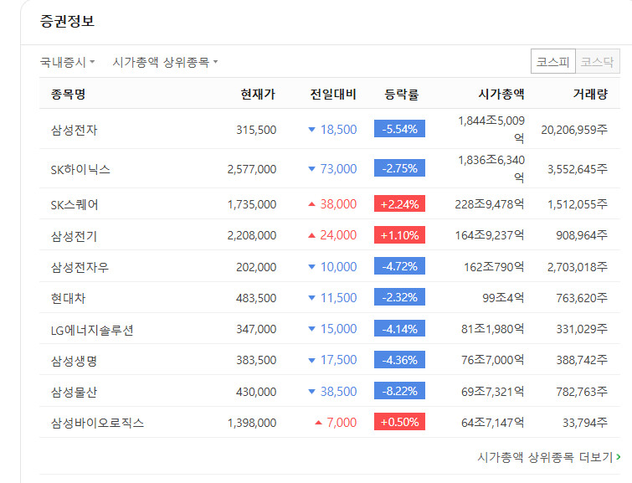
Task: Click the 99조4억 market cap value
Action: (503, 297)
